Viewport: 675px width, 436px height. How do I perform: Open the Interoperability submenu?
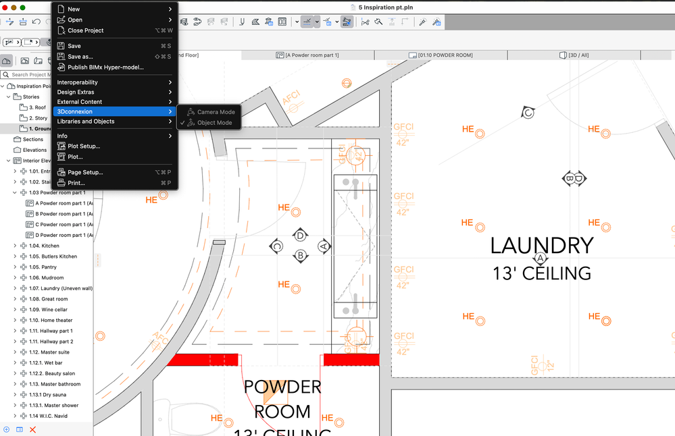click(114, 82)
